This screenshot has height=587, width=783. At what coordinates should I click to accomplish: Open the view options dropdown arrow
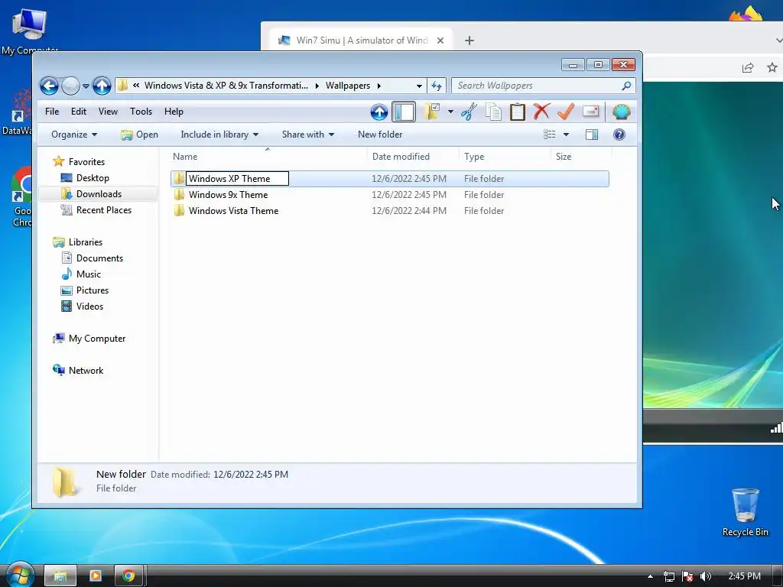click(566, 135)
